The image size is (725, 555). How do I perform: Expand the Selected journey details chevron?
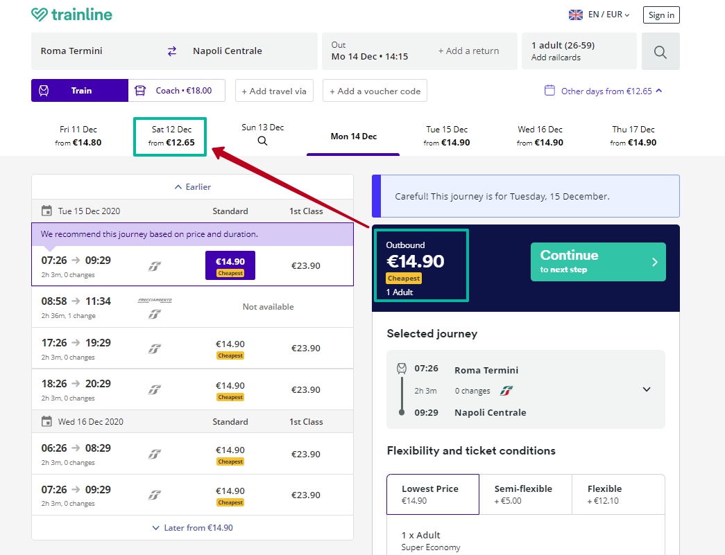click(x=647, y=389)
